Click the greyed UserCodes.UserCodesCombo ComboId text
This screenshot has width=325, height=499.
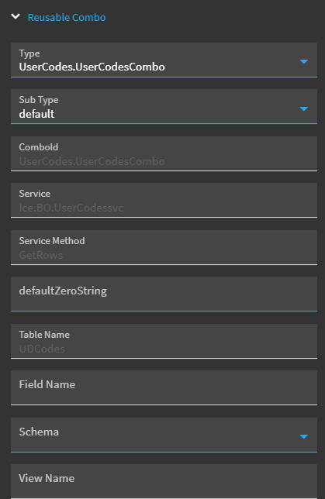click(x=92, y=161)
